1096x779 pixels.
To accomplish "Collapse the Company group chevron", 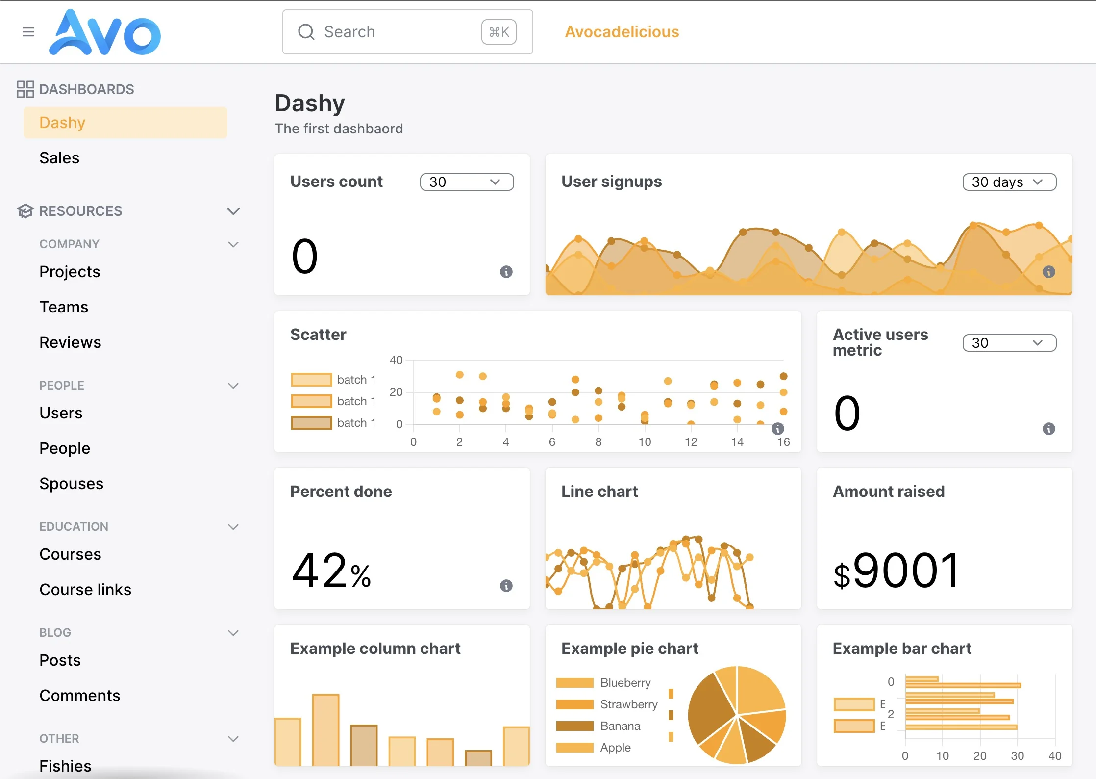I will [x=233, y=244].
